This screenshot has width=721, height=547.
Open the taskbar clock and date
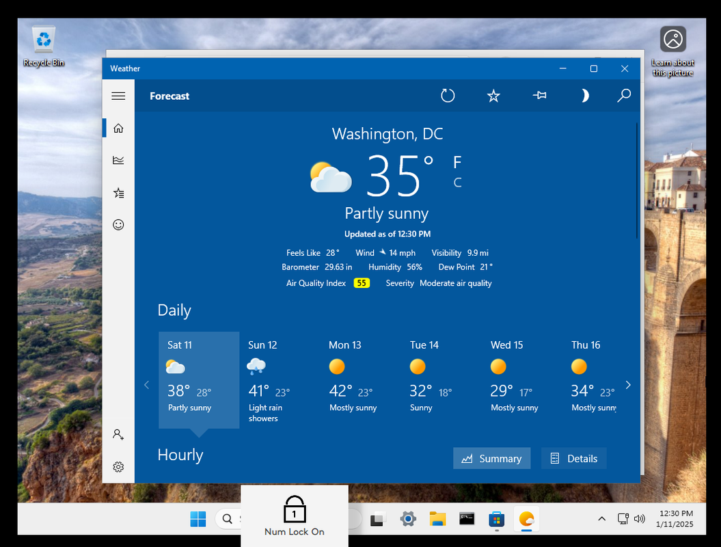pyautogui.click(x=675, y=519)
